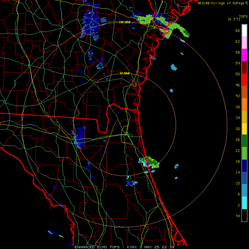Screen dimensions: 249x249
Task: Click the '42' legend value
Action: pos(238,96)
